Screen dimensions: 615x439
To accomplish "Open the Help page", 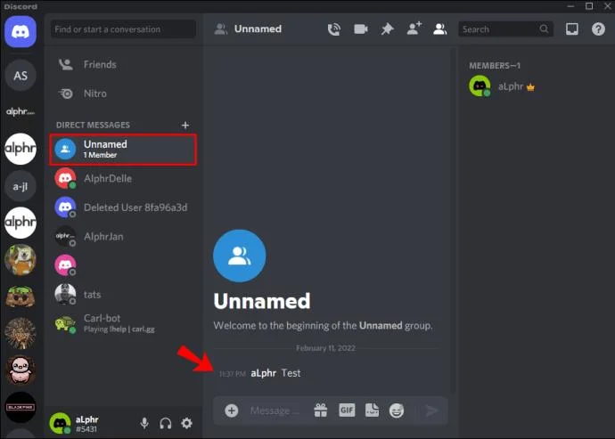I will click(x=598, y=29).
